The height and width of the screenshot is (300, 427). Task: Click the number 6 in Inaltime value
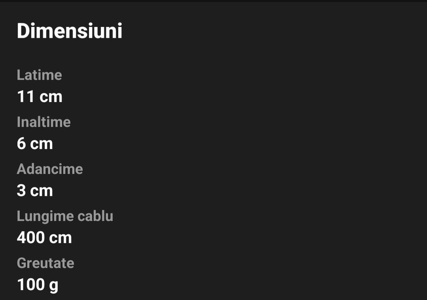(21, 144)
